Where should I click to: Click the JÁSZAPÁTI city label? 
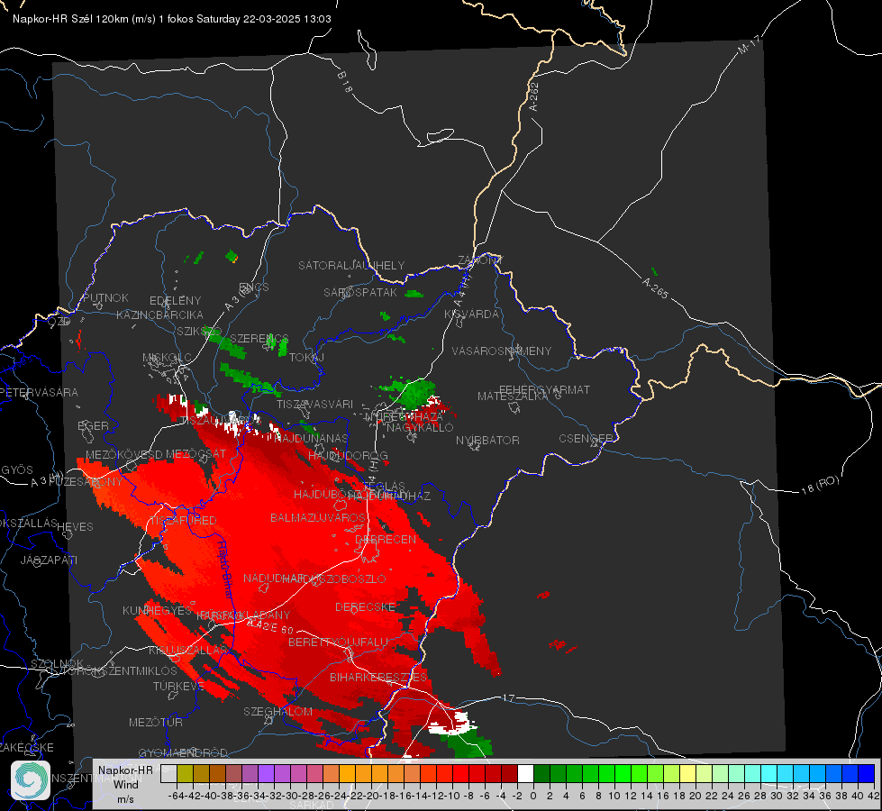(49, 560)
